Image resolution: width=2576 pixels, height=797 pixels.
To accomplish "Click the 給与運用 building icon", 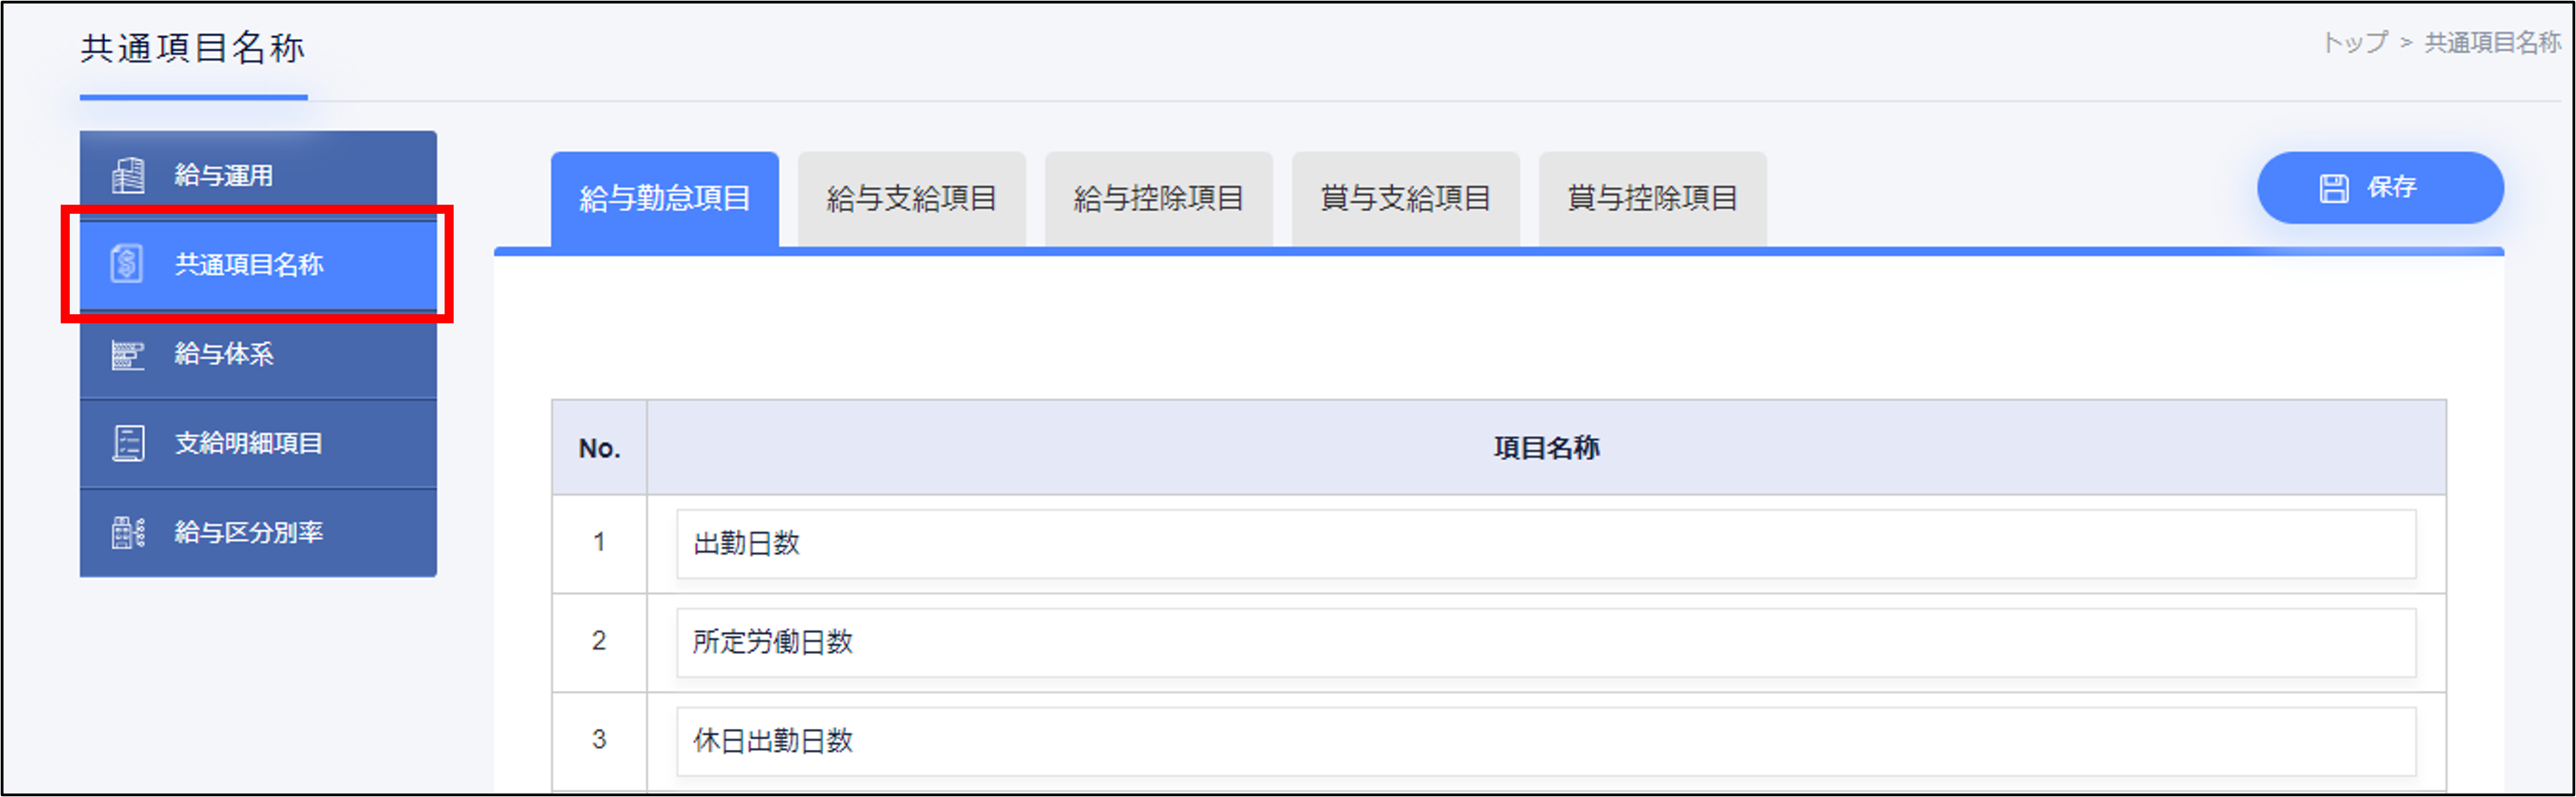I will pos(128,175).
